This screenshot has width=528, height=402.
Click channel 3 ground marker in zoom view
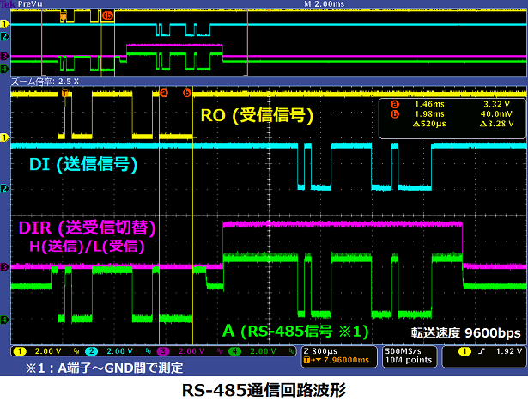(4, 267)
